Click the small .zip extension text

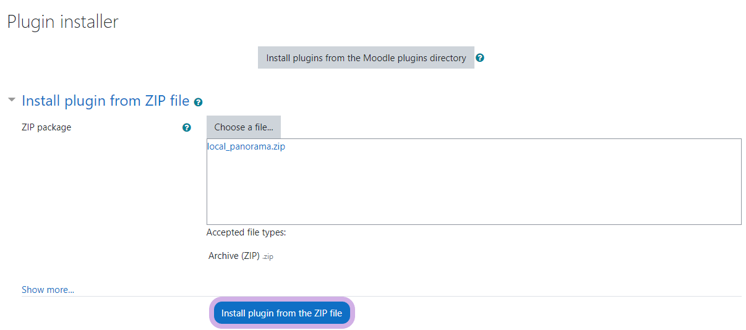pyautogui.click(x=268, y=257)
